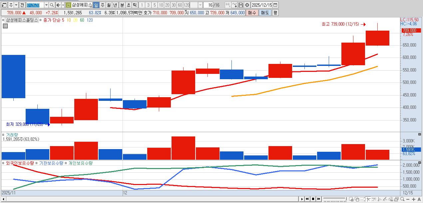The width and height of the screenshot is (423, 203).
Task: Click the add-window icon after the bottom slider
Action: 351,199
